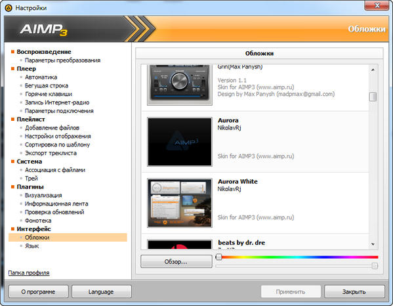The image size is (393, 306).
Task: Select Ассоциация с файлами page
Action: click(55, 170)
